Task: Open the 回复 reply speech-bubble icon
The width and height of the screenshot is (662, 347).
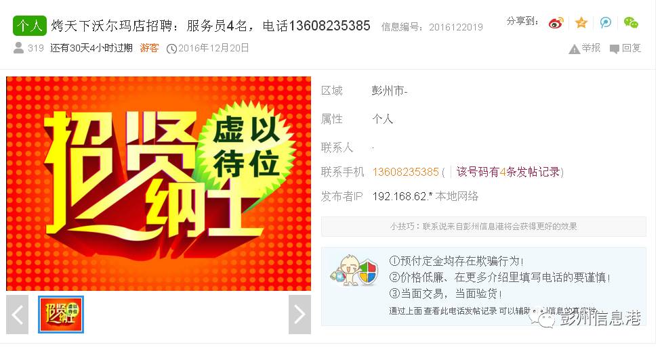Action: click(x=615, y=49)
